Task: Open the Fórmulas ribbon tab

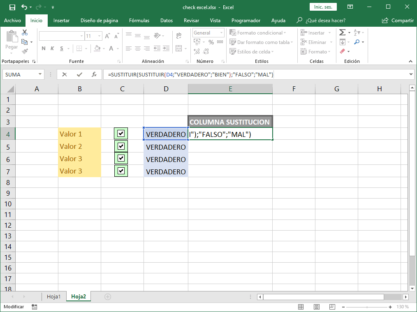Action: click(x=139, y=20)
